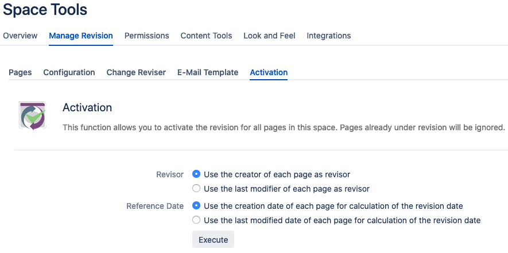Screen dimensions: 508x253
Task: Open the Look and Feel tab
Action: [269, 36]
